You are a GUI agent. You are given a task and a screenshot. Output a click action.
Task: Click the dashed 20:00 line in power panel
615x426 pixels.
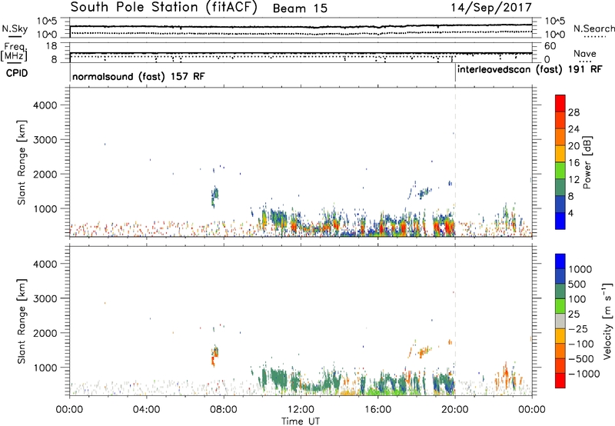tap(455, 162)
